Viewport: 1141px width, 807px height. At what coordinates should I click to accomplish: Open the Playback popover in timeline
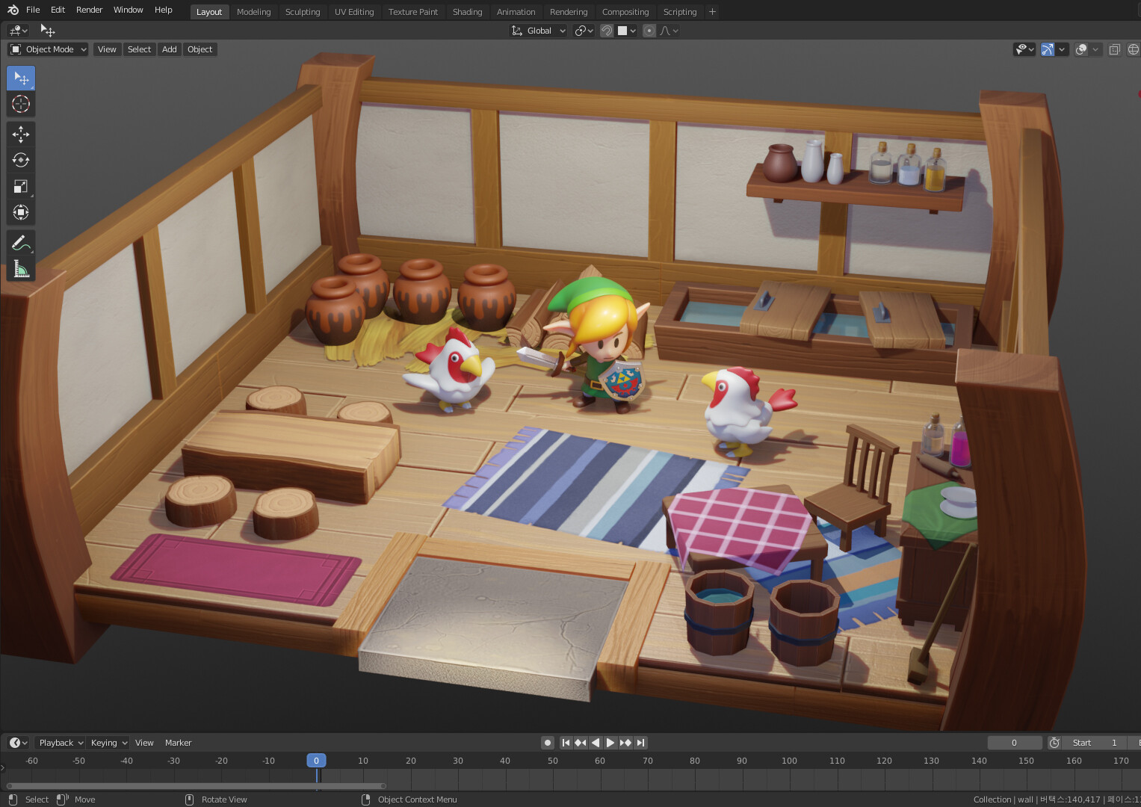coord(61,743)
